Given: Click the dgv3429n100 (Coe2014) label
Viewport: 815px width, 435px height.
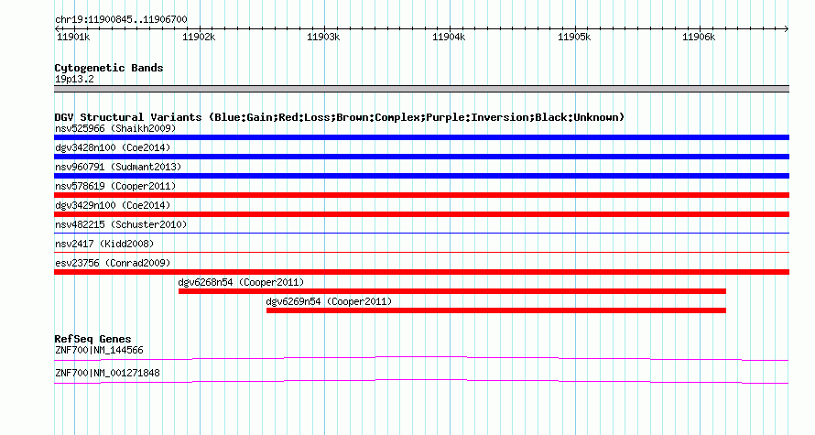Looking at the screenshot, I should click(x=113, y=205).
